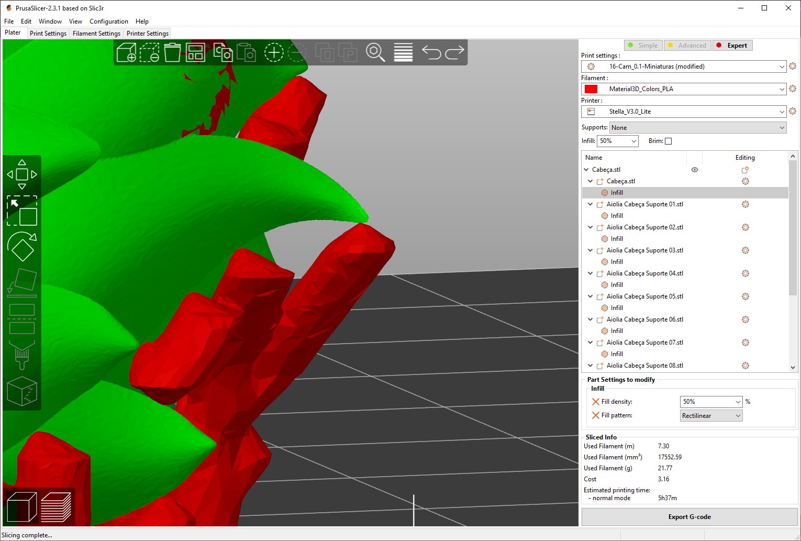Screen dimensions: 801x541
Task: Collapse Aiolia Cabeça Suporte 02.stl node
Action: pyautogui.click(x=591, y=227)
